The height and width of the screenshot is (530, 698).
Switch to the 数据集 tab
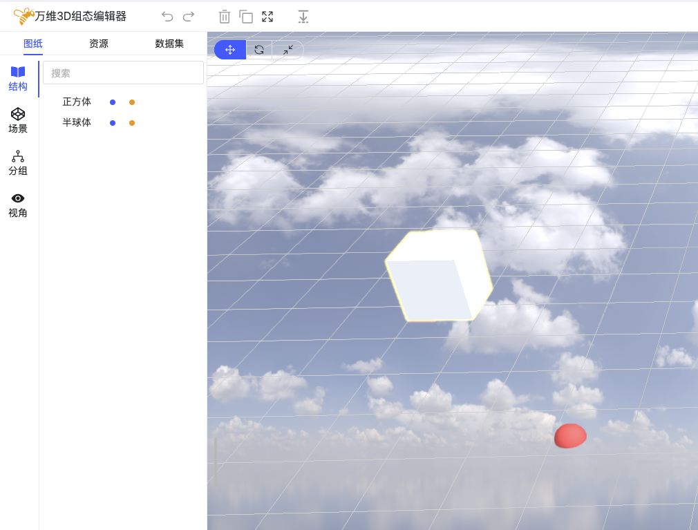[169, 44]
